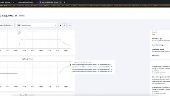Click the Unavailable ranges summary label
The width and height of the screenshot is (170, 96).
pyautogui.click(x=158, y=45)
